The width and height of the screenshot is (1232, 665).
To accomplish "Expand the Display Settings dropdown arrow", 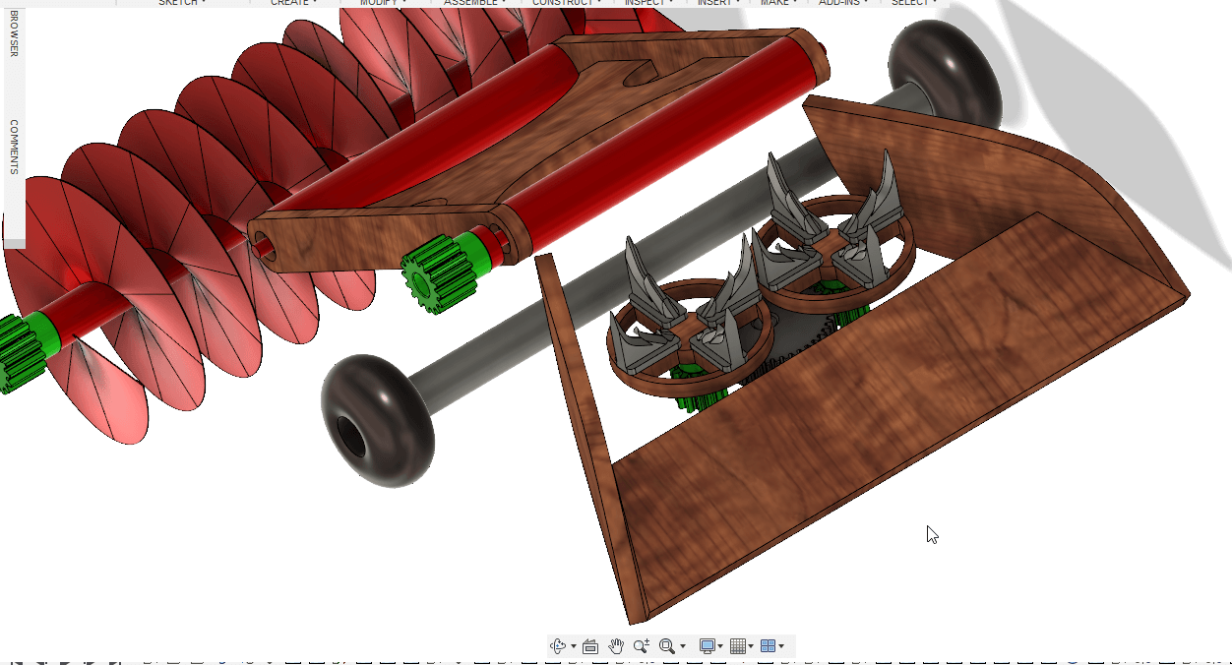I will pyautogui.click(x=720, y=646).
